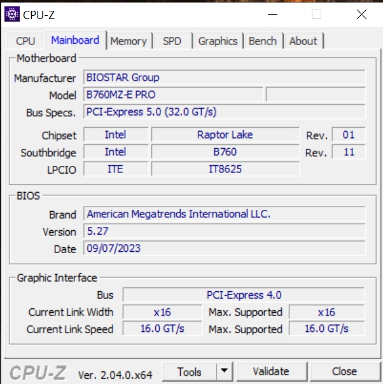Viewport: 383px width, 384px height.
Task: Click the Graphic Interface Bus PCI-Express 4.0
Action: pyautogui.click(x=244, y=295)
